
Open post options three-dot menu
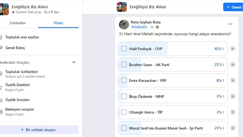click(x=230, y=24)
